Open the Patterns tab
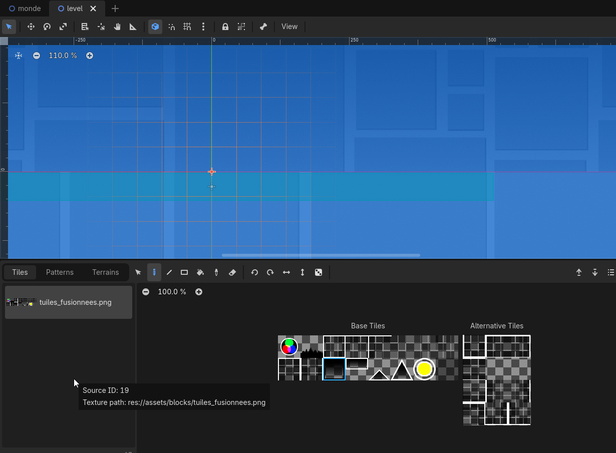This screenshot has height=453, width=616. tap(60, 272)
